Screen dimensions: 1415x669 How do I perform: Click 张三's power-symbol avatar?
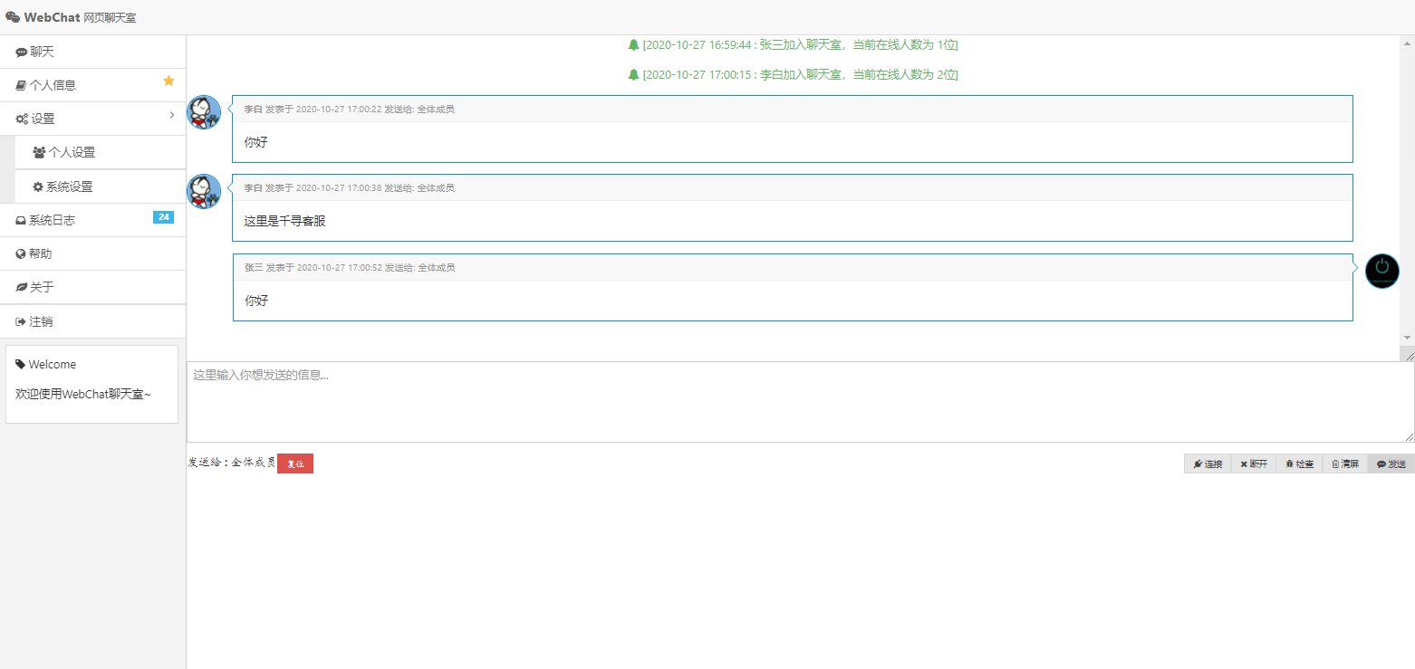pos(1382,272)
